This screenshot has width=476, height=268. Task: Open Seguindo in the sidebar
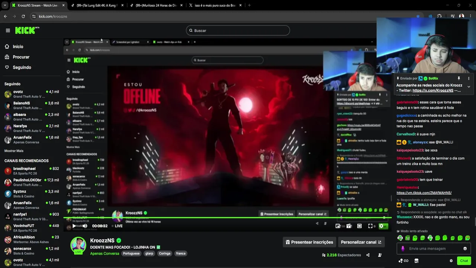[x=18, y=67]
